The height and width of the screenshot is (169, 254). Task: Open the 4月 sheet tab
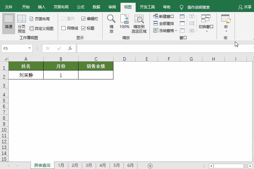coord(103,165)
